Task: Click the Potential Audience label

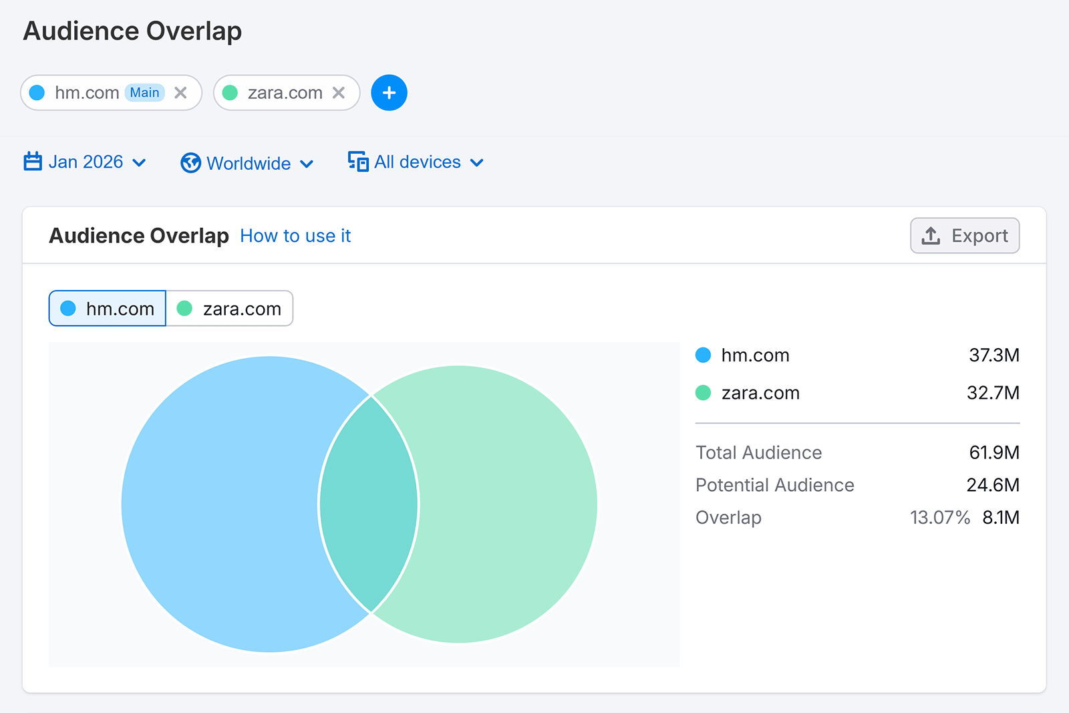Action: point(774,485)
